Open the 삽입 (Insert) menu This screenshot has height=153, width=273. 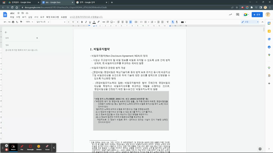(30, 17)
